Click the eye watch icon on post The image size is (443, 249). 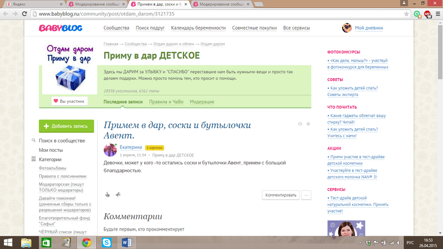300,124
